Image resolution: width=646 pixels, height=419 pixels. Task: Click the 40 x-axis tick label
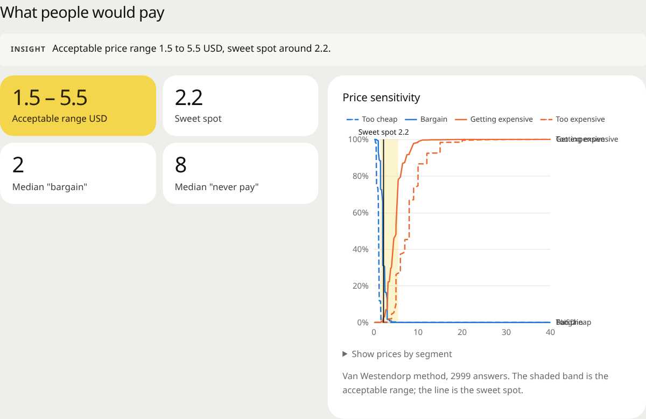[x=550, y=332]
